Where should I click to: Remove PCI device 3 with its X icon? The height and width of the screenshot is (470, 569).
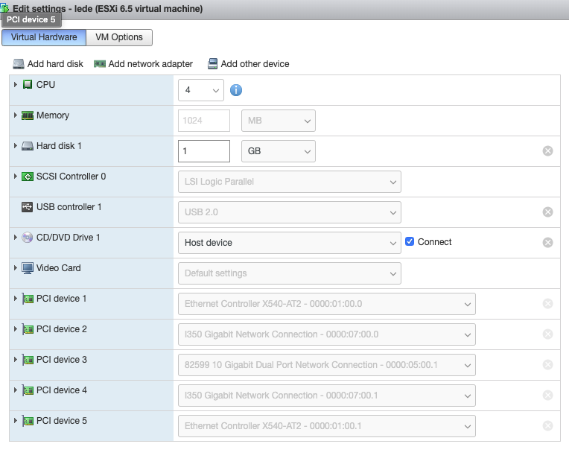547,365
